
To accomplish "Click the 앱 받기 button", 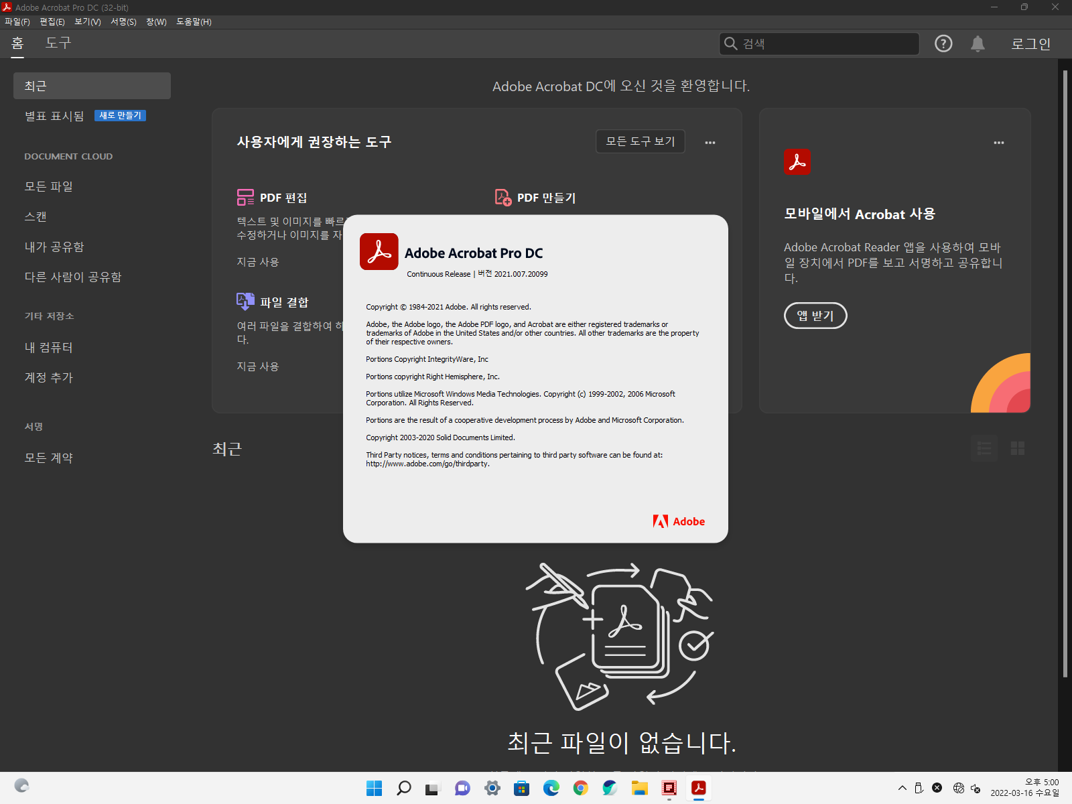I will 815,316.
